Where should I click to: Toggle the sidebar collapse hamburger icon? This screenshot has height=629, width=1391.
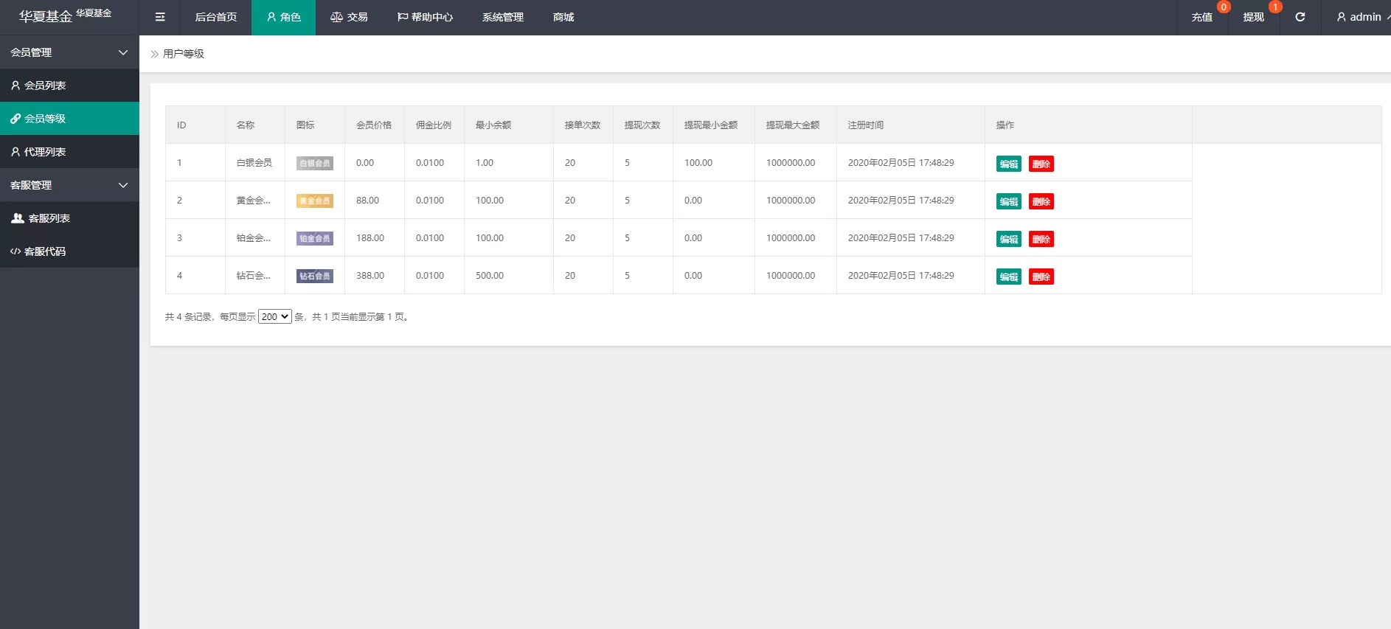tap(160, 17)
